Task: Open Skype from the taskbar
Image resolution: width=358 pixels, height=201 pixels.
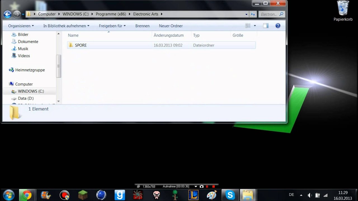Action: [x=230, y=195]
